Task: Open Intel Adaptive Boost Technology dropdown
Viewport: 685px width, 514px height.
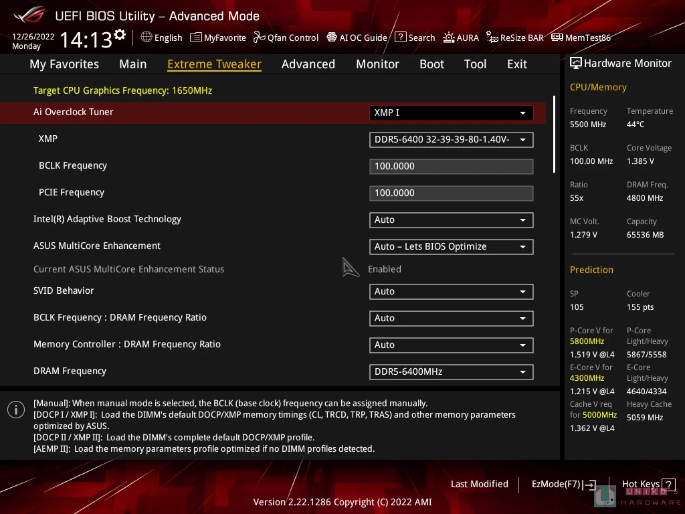Action: tap(451, 220)
